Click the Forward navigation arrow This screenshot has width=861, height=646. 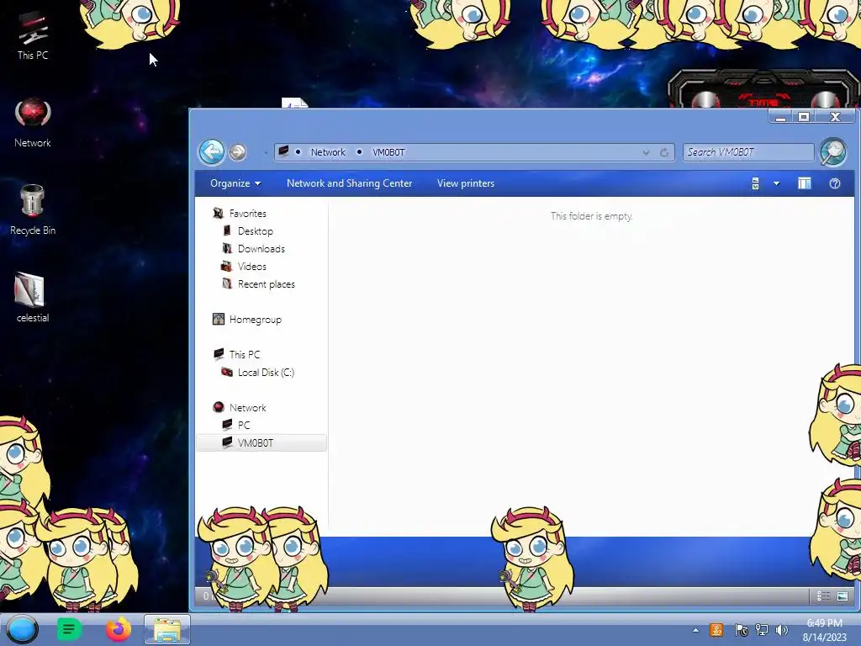pos(237,152)
